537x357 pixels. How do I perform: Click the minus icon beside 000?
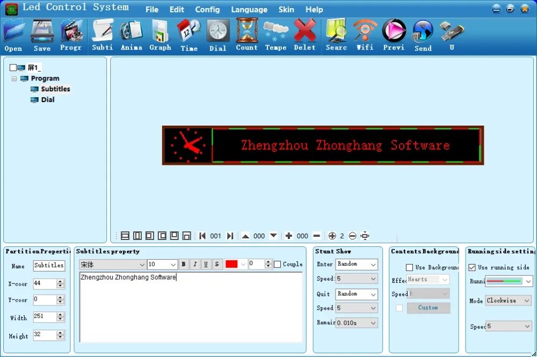(317, 236)
